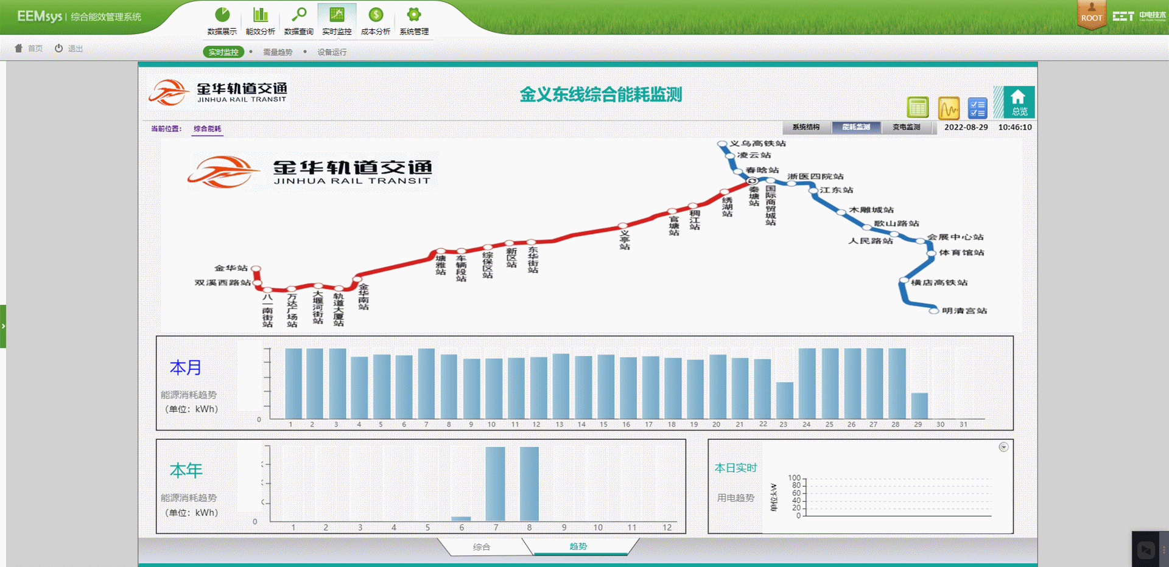
Task: Open 系统管理 gear icon
Action: coord(414,15)
